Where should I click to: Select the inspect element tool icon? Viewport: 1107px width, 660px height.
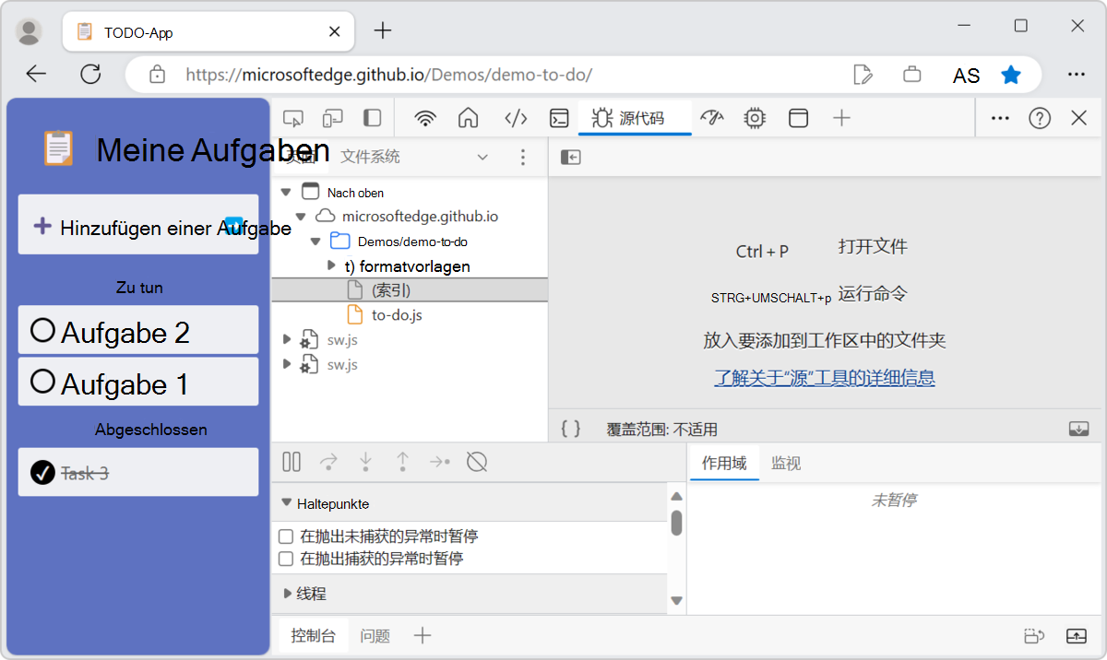292,118
